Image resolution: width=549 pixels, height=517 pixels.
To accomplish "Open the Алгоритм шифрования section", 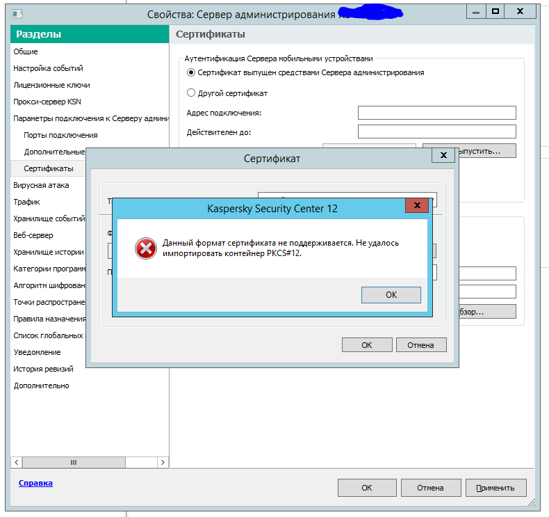I will pos(48,285).
